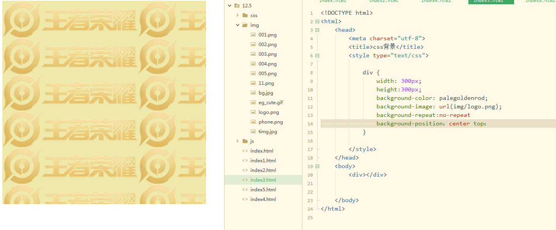Open index3.html from the file tree
556x230 pixels.
point(263,180)
